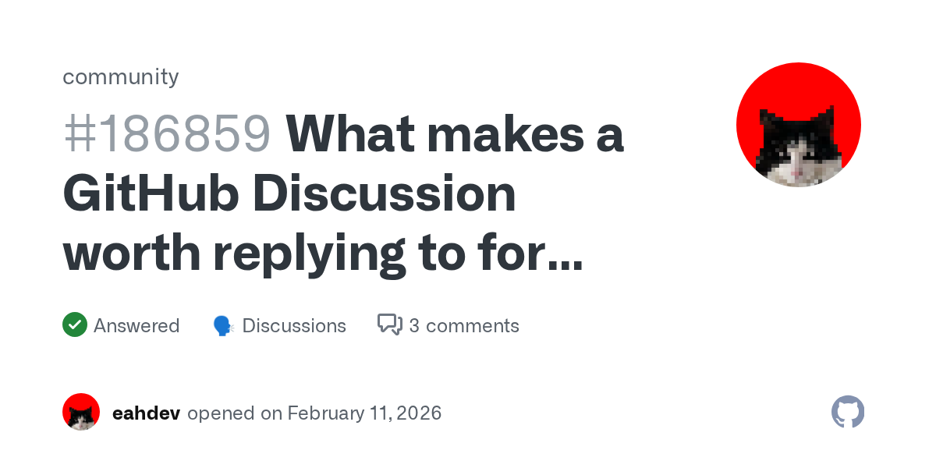Click the date February 11, 2026
Viewport: 936px width, 468px height.
364,413
